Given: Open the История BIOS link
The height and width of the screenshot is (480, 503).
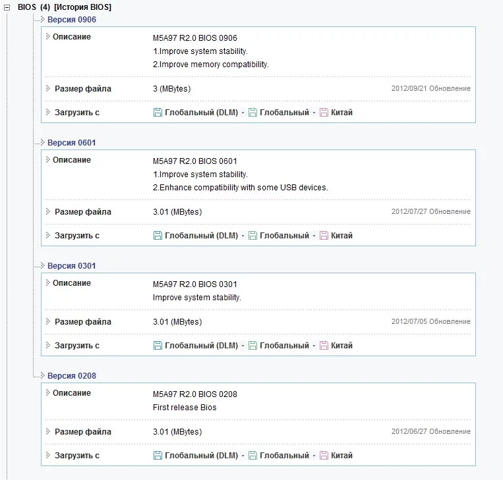Looking at the screenshot, I should [x=82, y=7].
